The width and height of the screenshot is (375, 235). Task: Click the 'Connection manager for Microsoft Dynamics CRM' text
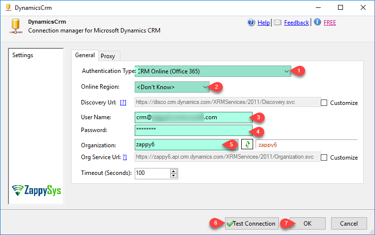[x=94, y=31]
